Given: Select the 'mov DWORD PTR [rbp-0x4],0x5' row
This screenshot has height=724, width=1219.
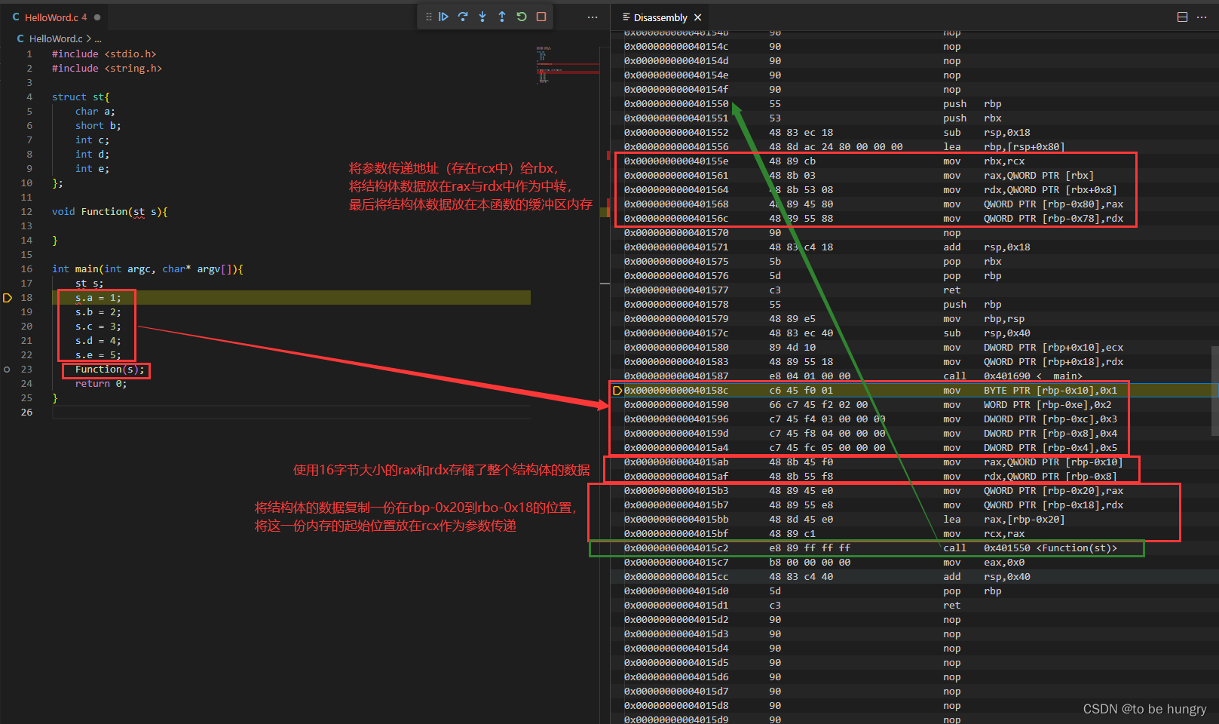Looking at the screenshot, I should click(913, 448).
